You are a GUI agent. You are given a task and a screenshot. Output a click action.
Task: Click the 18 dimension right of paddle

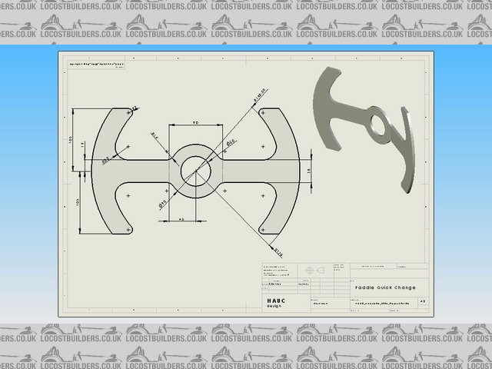(307, 170)
